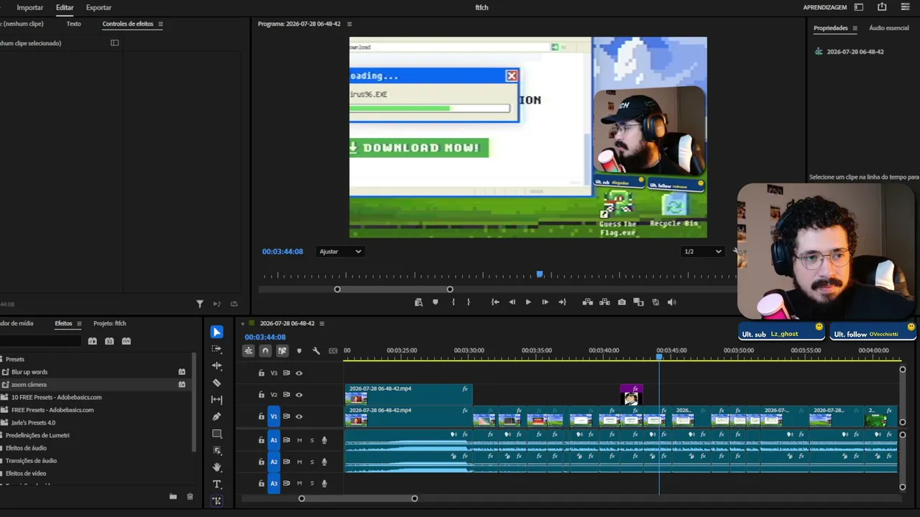Select the Type tool
Image resolution: width=920 pixels, height=517 pixels.
point(216,485)
